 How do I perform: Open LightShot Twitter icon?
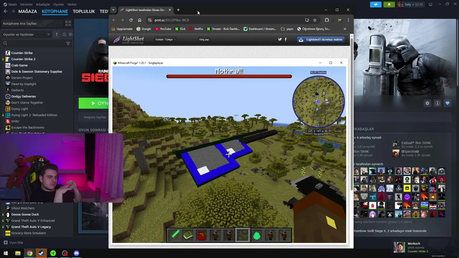tap(280, 39)
